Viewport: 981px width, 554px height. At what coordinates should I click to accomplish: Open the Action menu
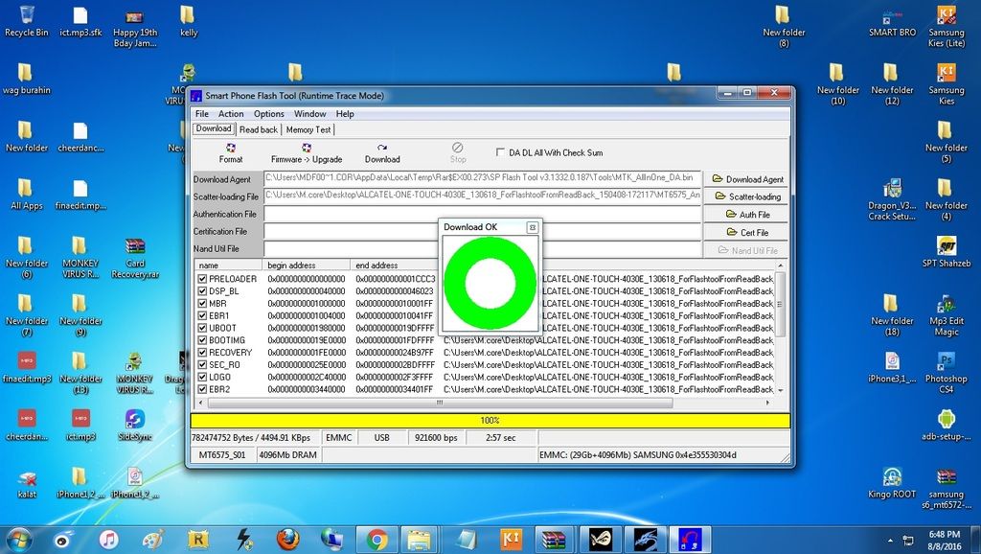click(231, 114)
